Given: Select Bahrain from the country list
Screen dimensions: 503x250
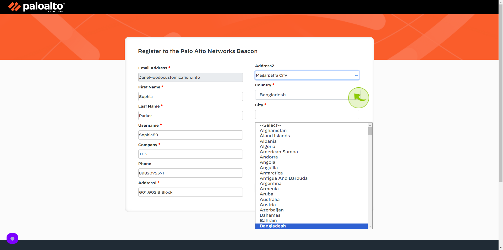Looking at the screenshot, I should pos(311,220).
